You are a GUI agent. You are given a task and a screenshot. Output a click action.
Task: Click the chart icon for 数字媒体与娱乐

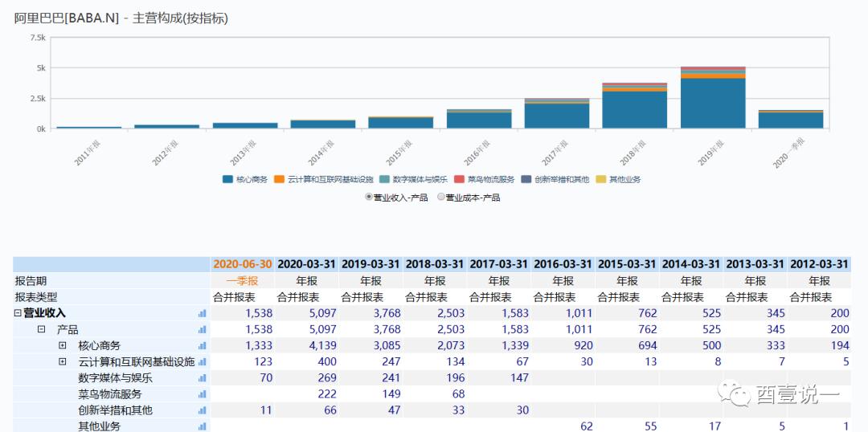coord(202,378)
